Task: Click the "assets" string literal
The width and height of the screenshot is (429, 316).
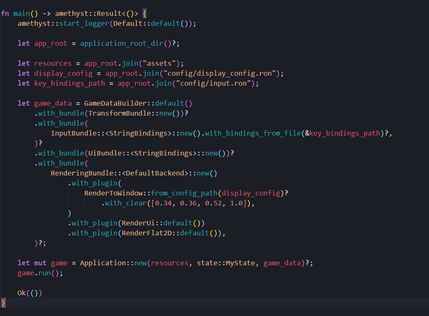Action: tap(159, 63)
